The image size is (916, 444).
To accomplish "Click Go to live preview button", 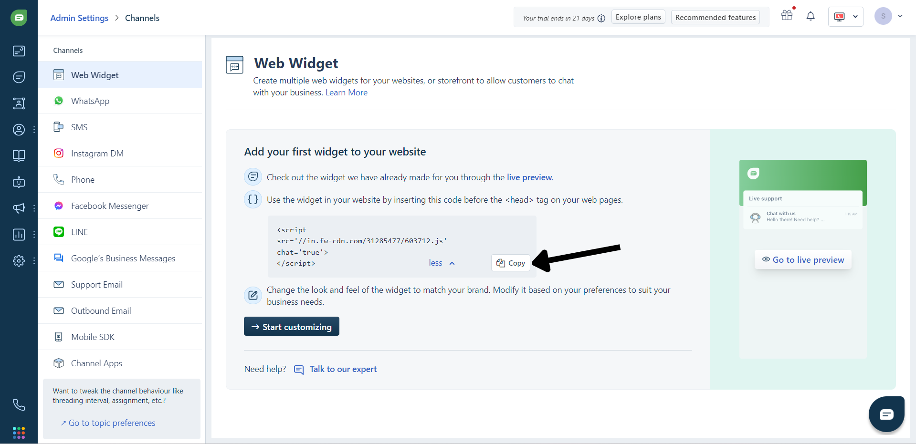I will [x=803, y=259].
